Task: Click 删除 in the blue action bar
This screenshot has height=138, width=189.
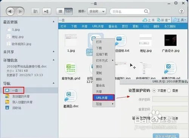Action: point(156,26)
